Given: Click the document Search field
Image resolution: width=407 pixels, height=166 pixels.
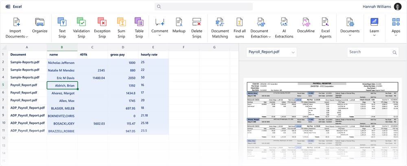Looking at the screenshot, I should point(370,52).
